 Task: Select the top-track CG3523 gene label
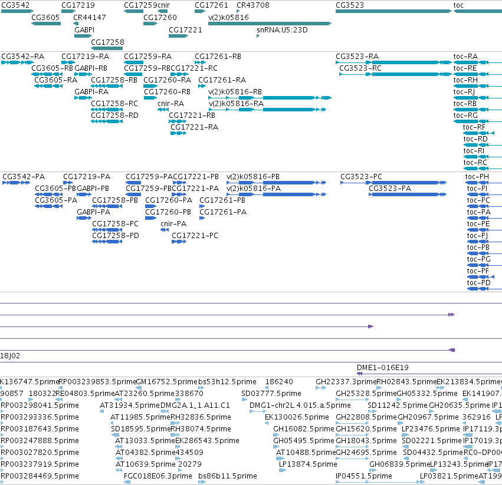pos(350,5)
